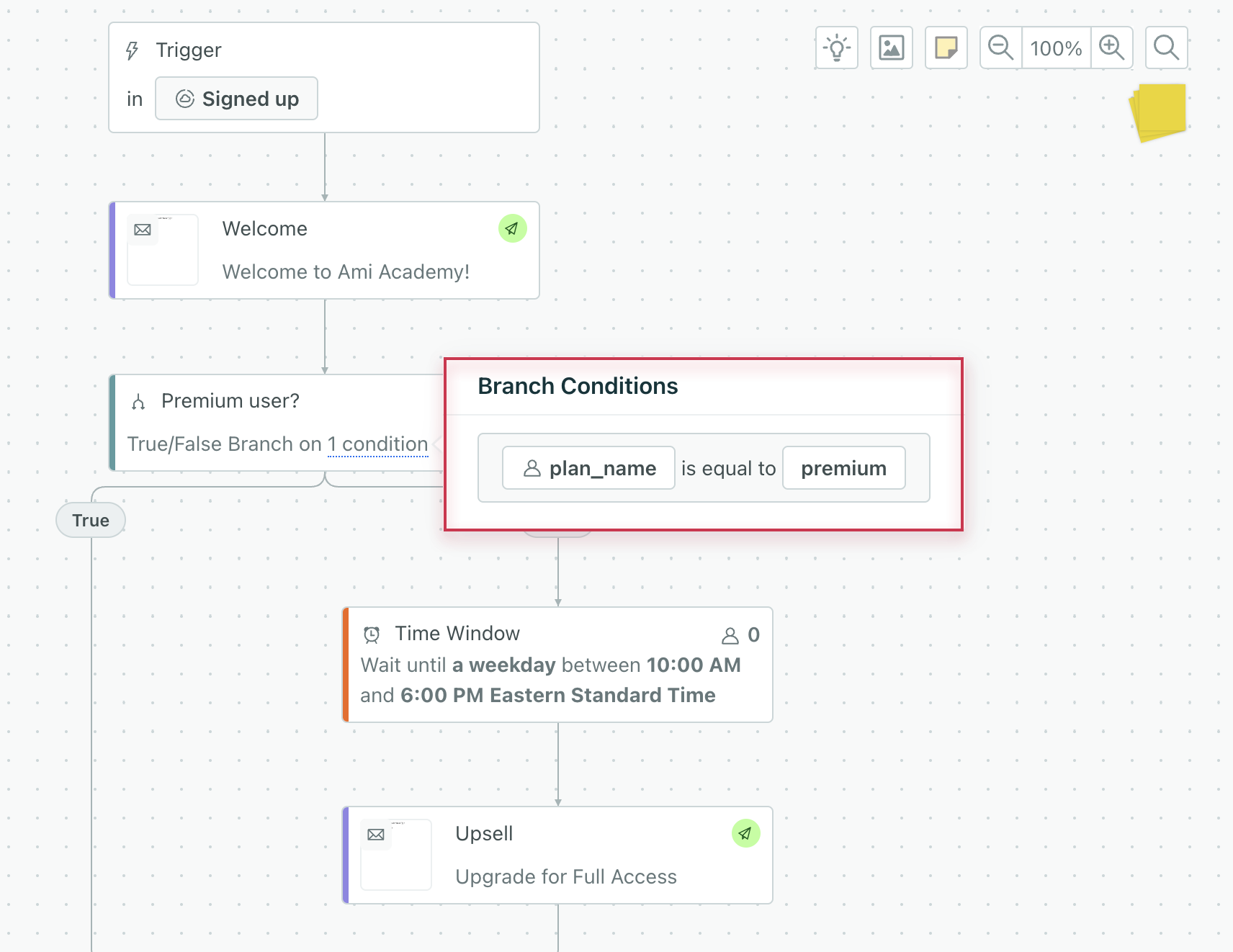
Task: Open the Signed up segment button
Action: tap(236, 99)
